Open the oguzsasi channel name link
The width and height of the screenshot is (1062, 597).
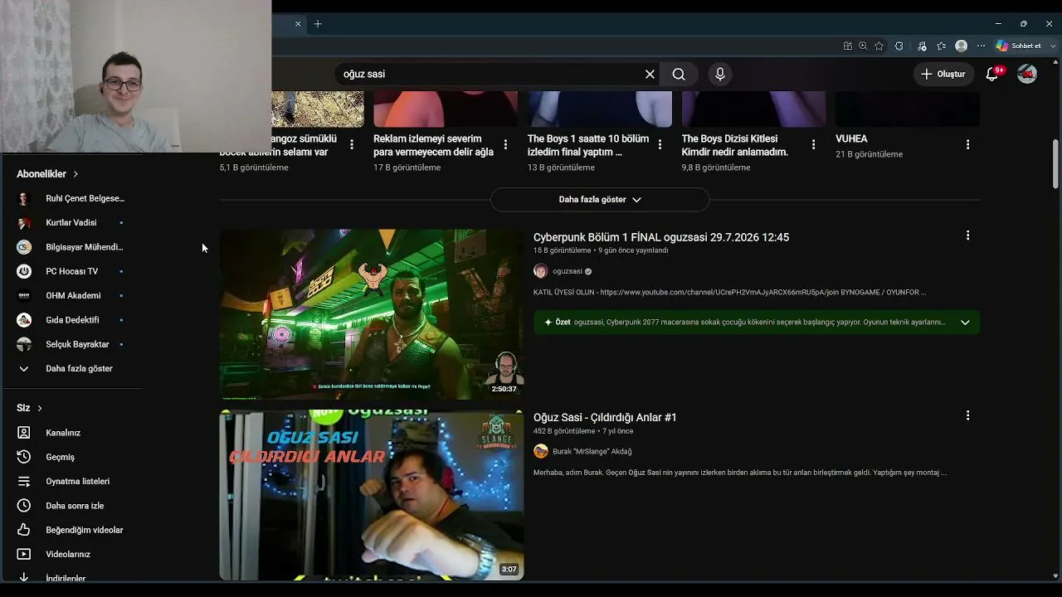click(568, 271)
